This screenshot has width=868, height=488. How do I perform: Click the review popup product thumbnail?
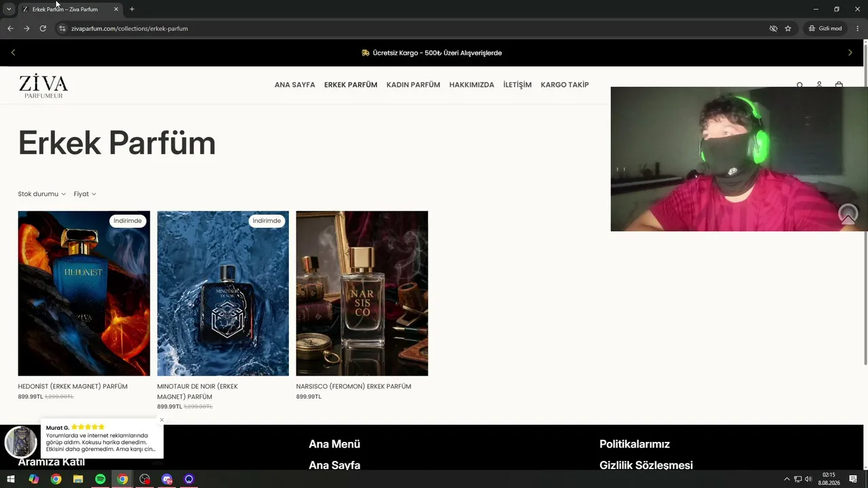point(21,442)
